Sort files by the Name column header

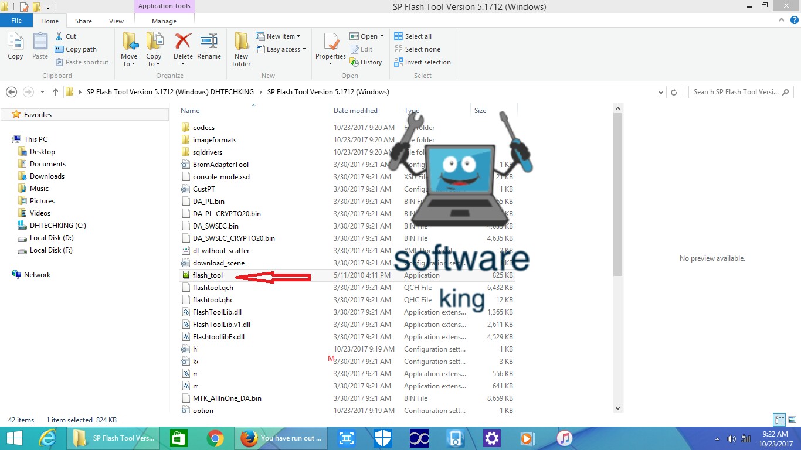tap(190, 111)
